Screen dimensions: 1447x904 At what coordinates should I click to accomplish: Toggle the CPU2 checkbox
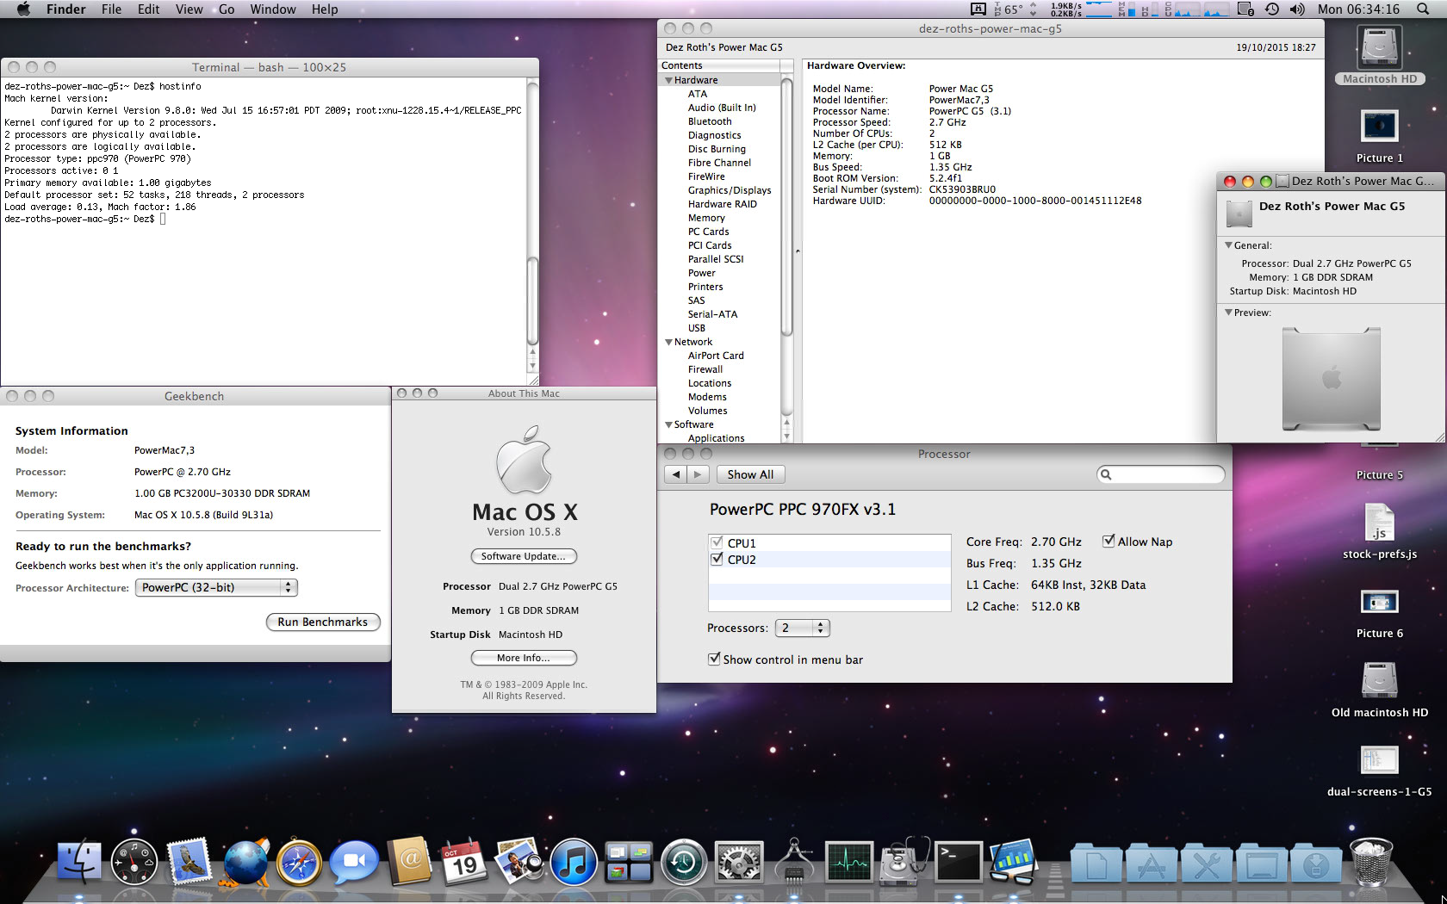[x=717, y=559]
